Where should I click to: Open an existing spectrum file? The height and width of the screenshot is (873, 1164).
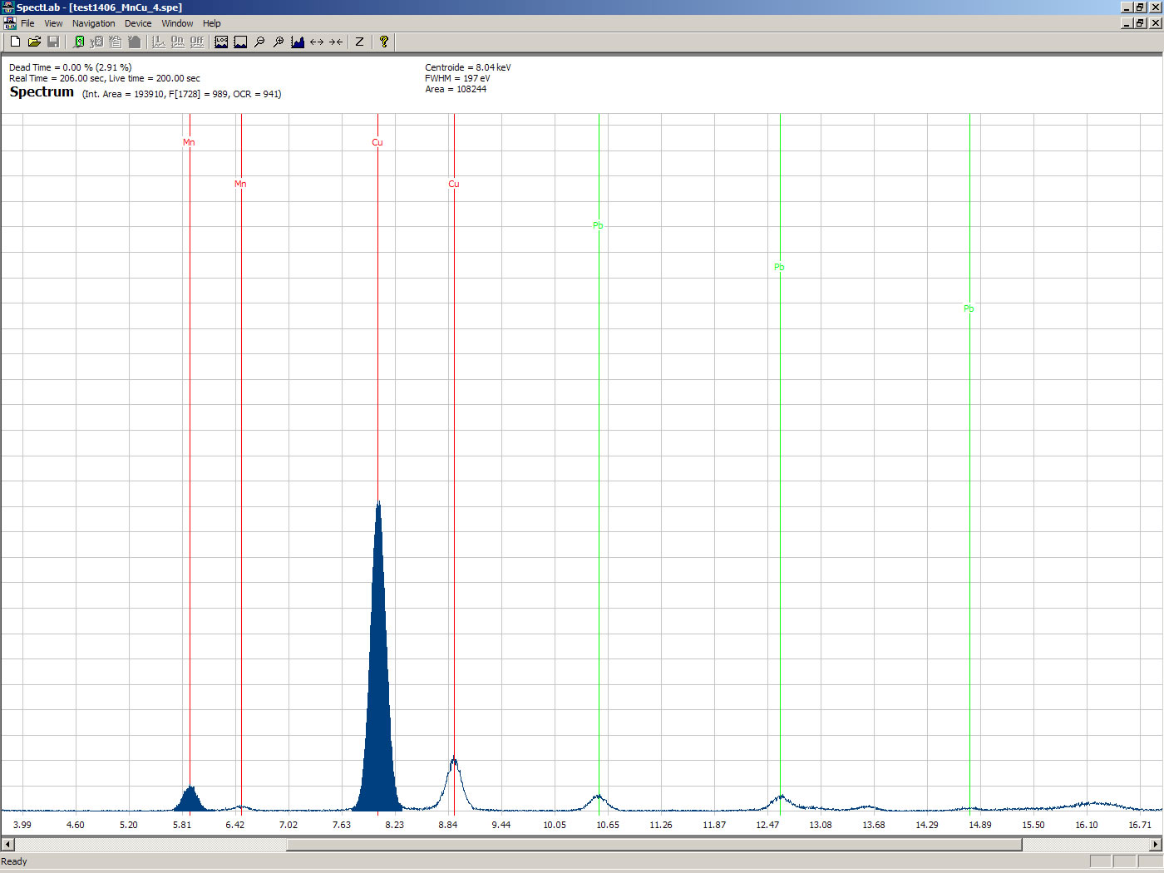click(x=34, y=42)
